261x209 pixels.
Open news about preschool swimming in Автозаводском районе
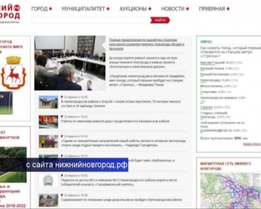click(122, 200)
